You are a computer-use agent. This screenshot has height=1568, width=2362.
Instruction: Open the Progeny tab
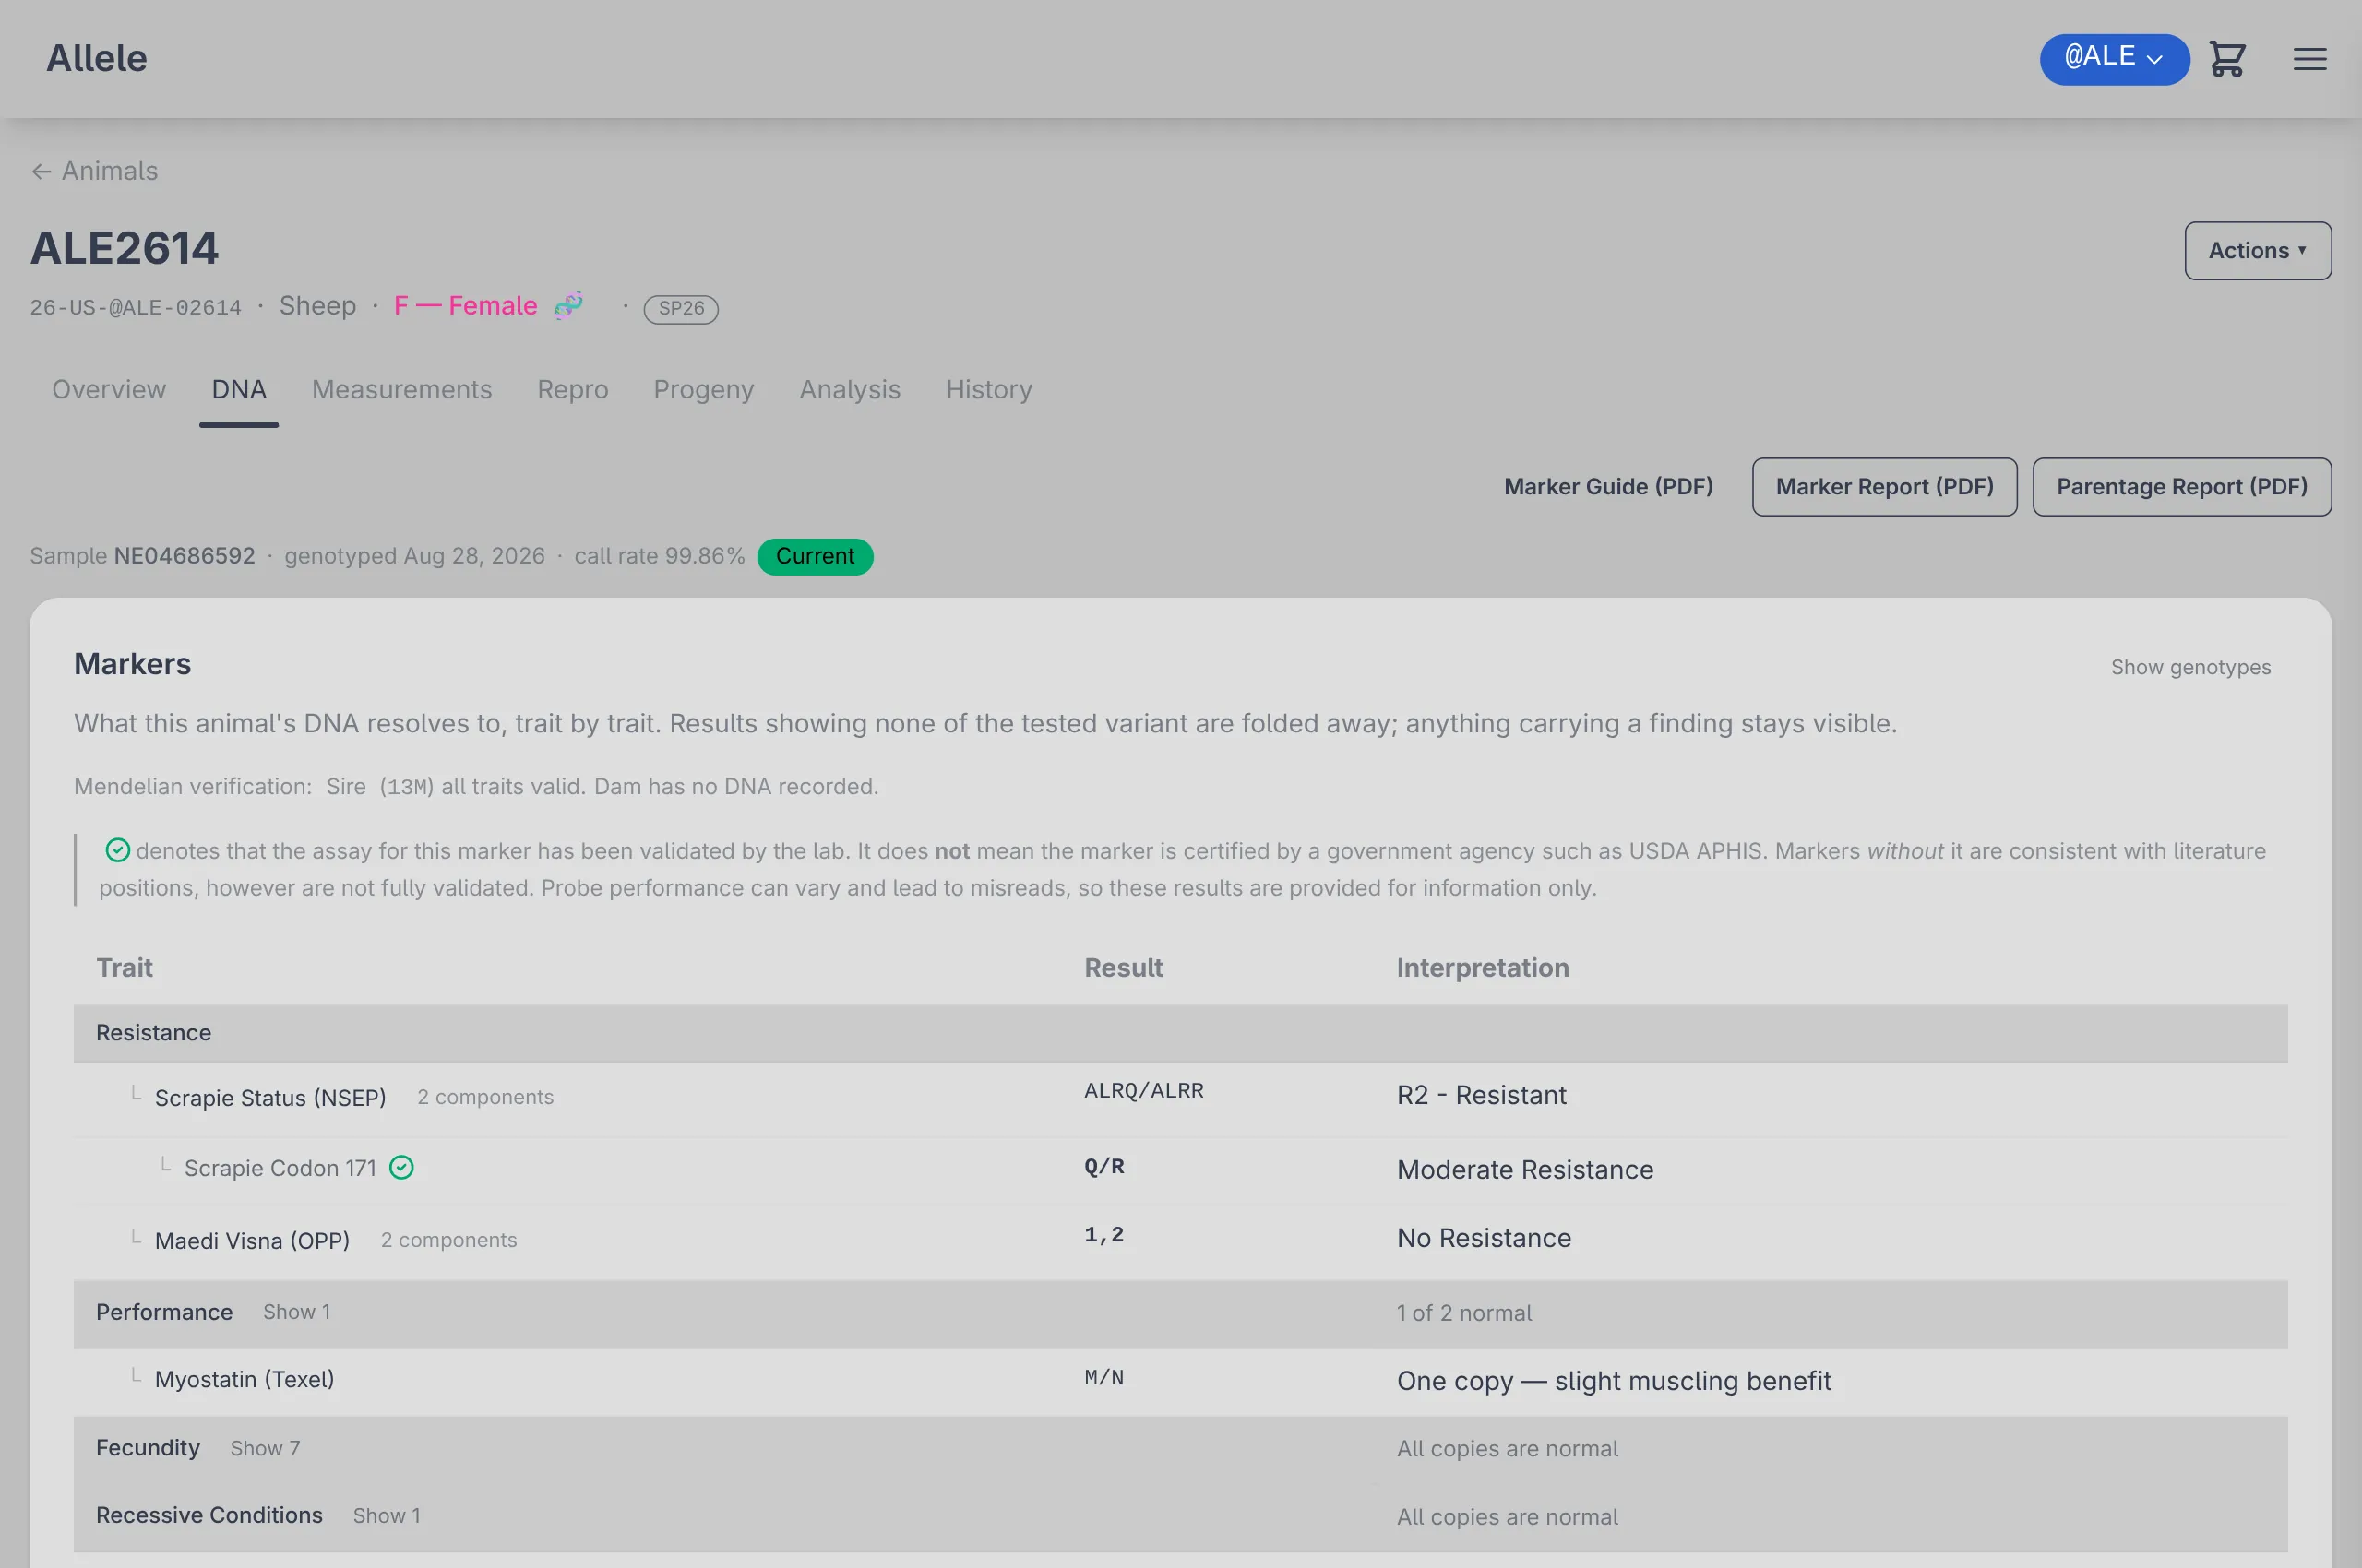pyautogui.click(x=703, y=389)
